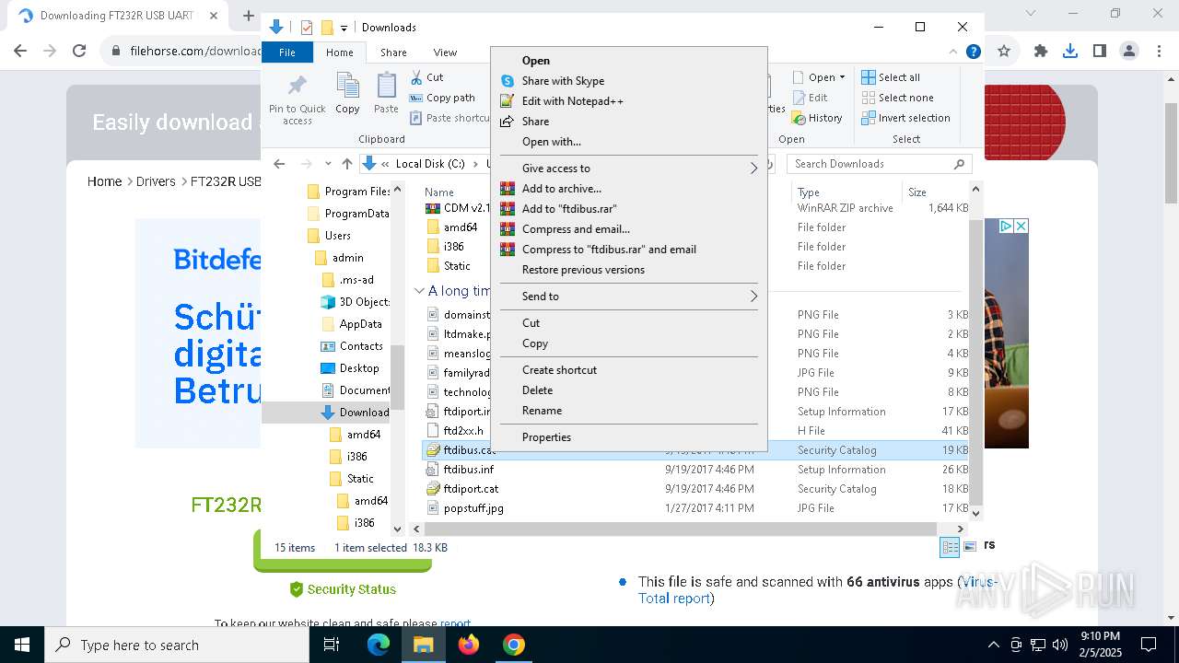
Task: Choose Add to archive...
Action: pyautogui.click(x=629, y=189)
